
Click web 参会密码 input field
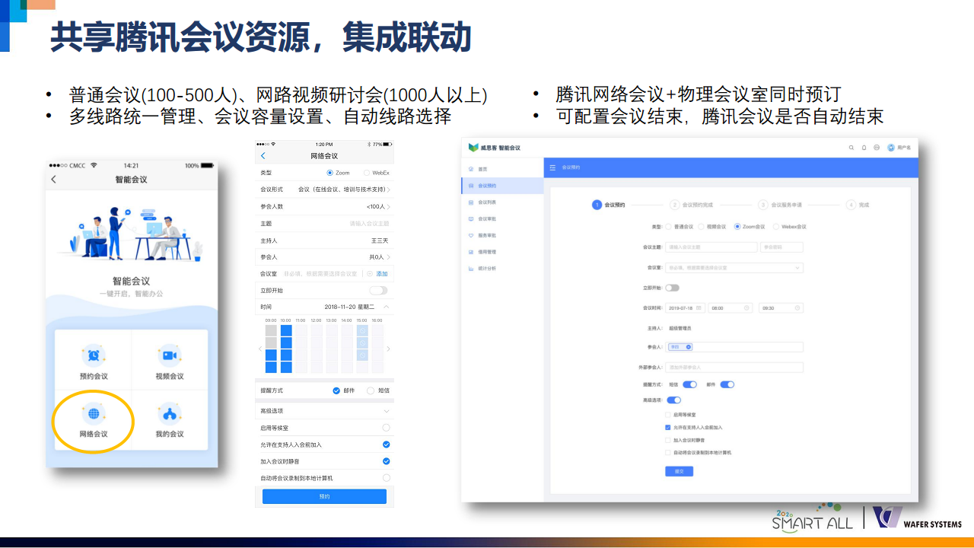click(x=782, y=247)
